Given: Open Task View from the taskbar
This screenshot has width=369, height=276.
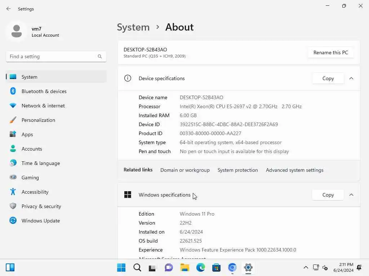Looking at the screenshot, I should [x=152, y=268].
